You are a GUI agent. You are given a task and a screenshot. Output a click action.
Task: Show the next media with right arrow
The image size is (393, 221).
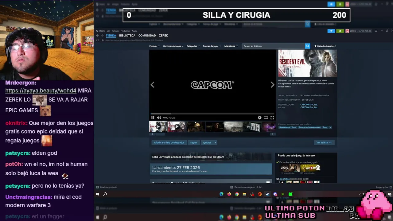click(272, 85)
